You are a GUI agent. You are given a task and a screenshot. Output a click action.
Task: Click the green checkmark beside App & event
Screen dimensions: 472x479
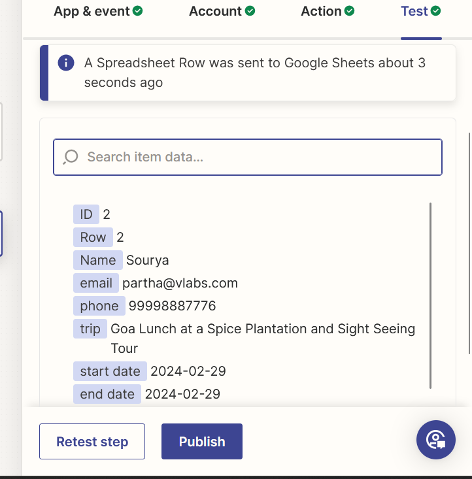137,11
